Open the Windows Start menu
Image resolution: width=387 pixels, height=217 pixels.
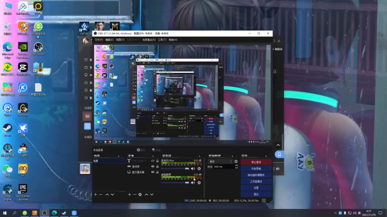5,213
